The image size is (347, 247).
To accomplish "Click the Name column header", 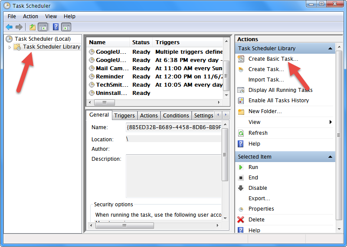I will point(108,42).
